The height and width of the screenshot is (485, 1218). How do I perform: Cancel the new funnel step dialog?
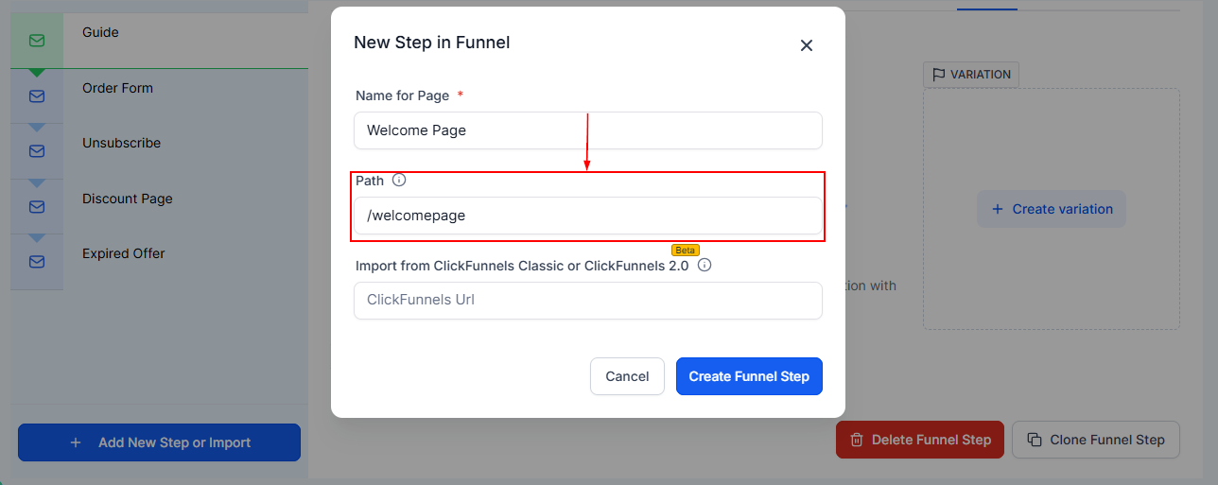point(627,376)
